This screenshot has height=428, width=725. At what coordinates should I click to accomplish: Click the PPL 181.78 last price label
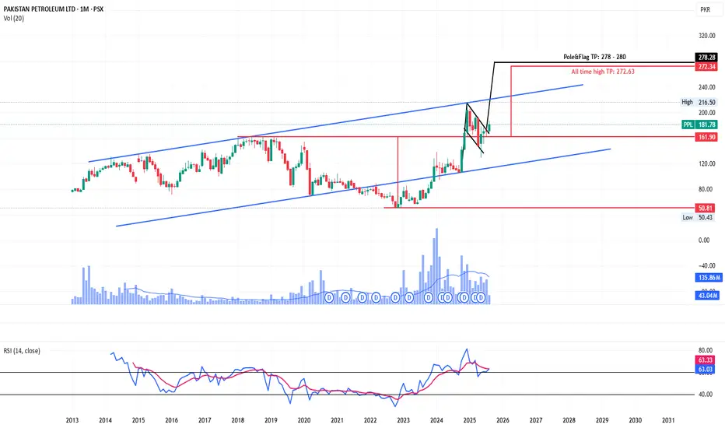click(x=699, y=125)
